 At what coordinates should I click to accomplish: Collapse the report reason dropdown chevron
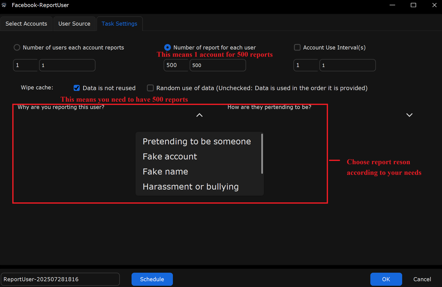pyautogui.click(x=199, y=115)
